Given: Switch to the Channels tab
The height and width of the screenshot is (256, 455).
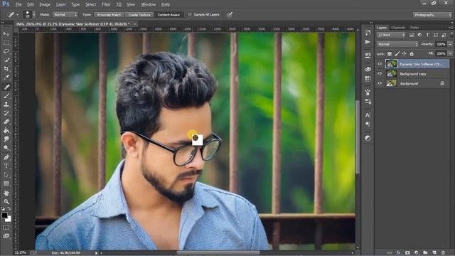Looking at the screenshot, I should pyautogui.click(x=398, y=27).
